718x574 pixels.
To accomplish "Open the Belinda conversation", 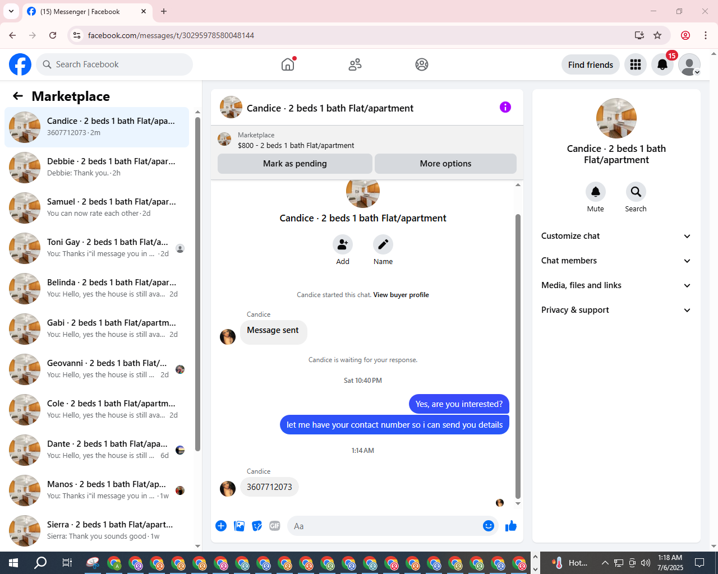I will coord(96,288).
